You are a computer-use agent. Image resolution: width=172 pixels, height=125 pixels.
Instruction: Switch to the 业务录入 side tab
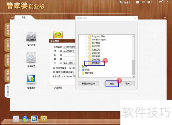click(8, 45)
